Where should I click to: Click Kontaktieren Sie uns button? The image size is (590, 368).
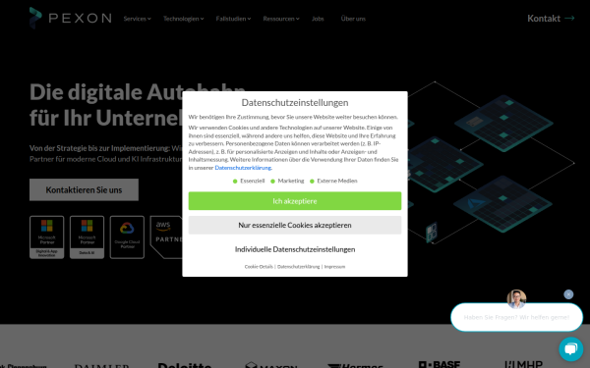pos(84,189)
